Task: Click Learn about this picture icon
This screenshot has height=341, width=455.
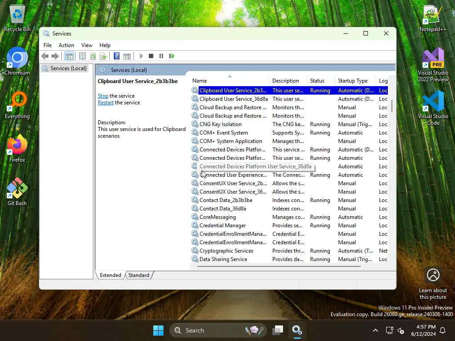Action: click(433, 284)
